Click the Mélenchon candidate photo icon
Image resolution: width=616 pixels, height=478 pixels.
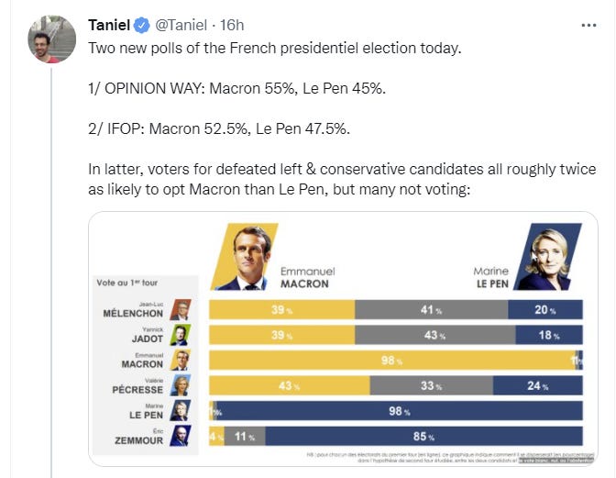point(181,309)
